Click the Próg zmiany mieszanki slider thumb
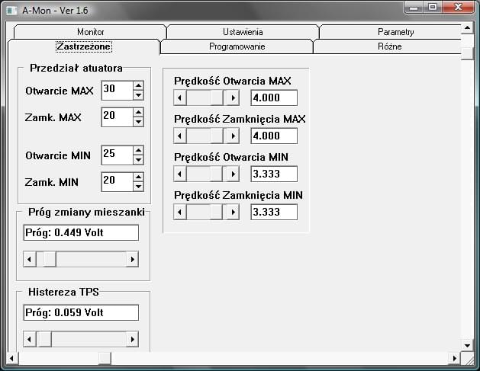This screenshot has height=371, width=480. pos(49,260)
